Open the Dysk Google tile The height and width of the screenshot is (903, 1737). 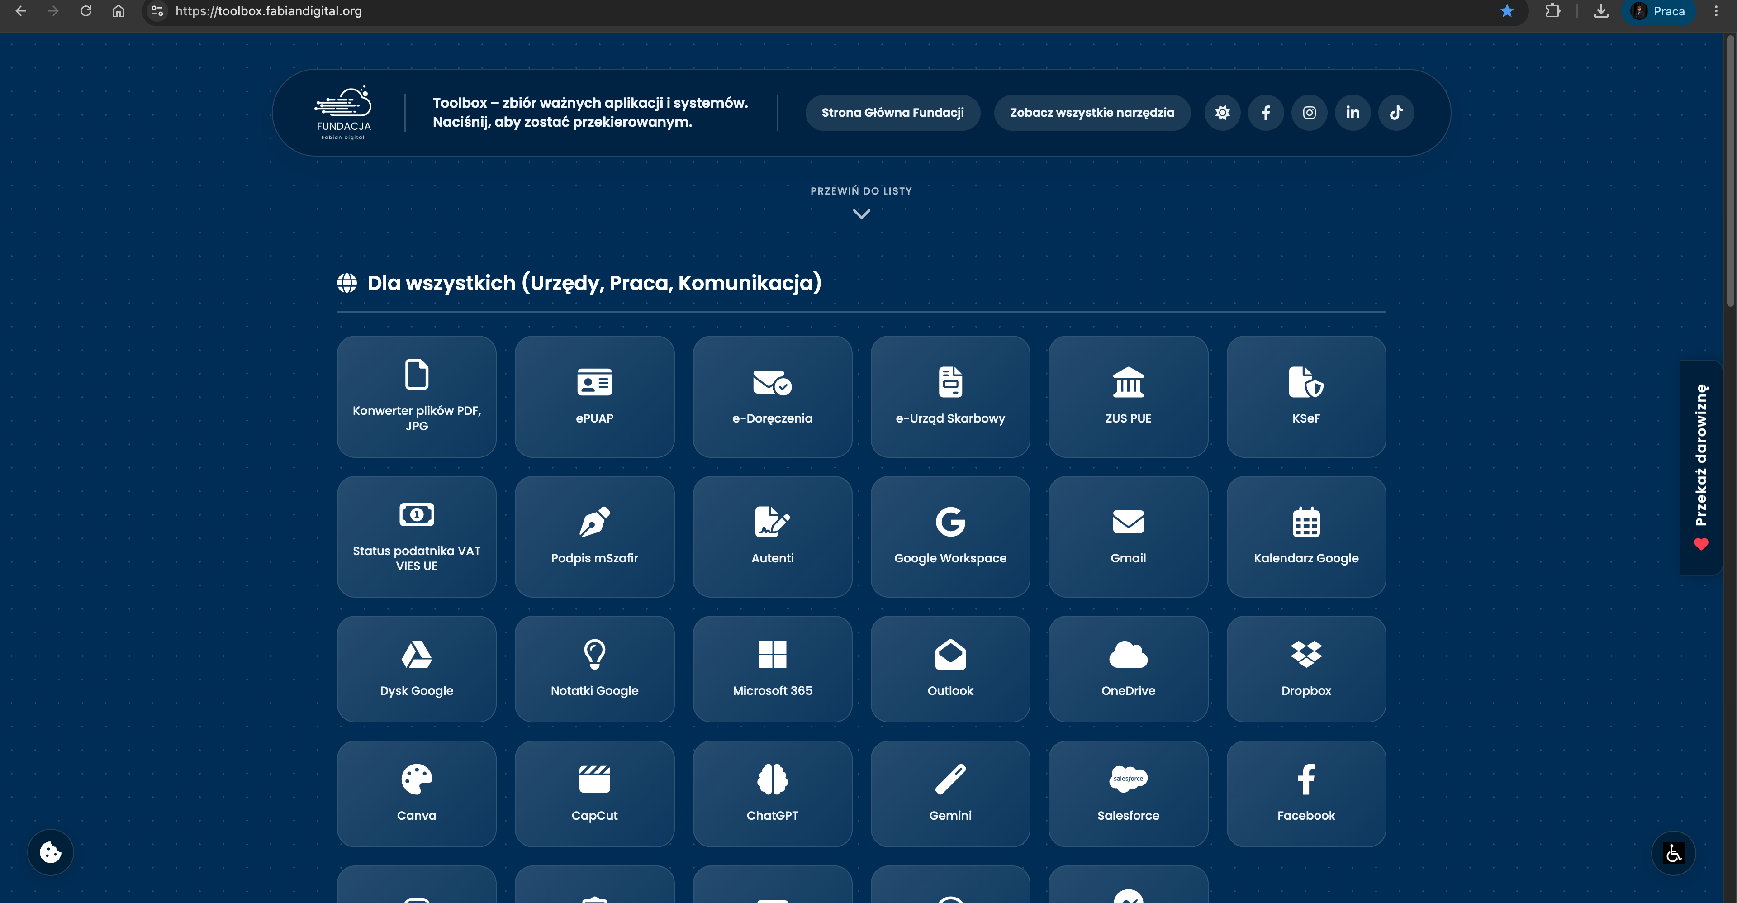pyautogui.click(x=417, y=669)
